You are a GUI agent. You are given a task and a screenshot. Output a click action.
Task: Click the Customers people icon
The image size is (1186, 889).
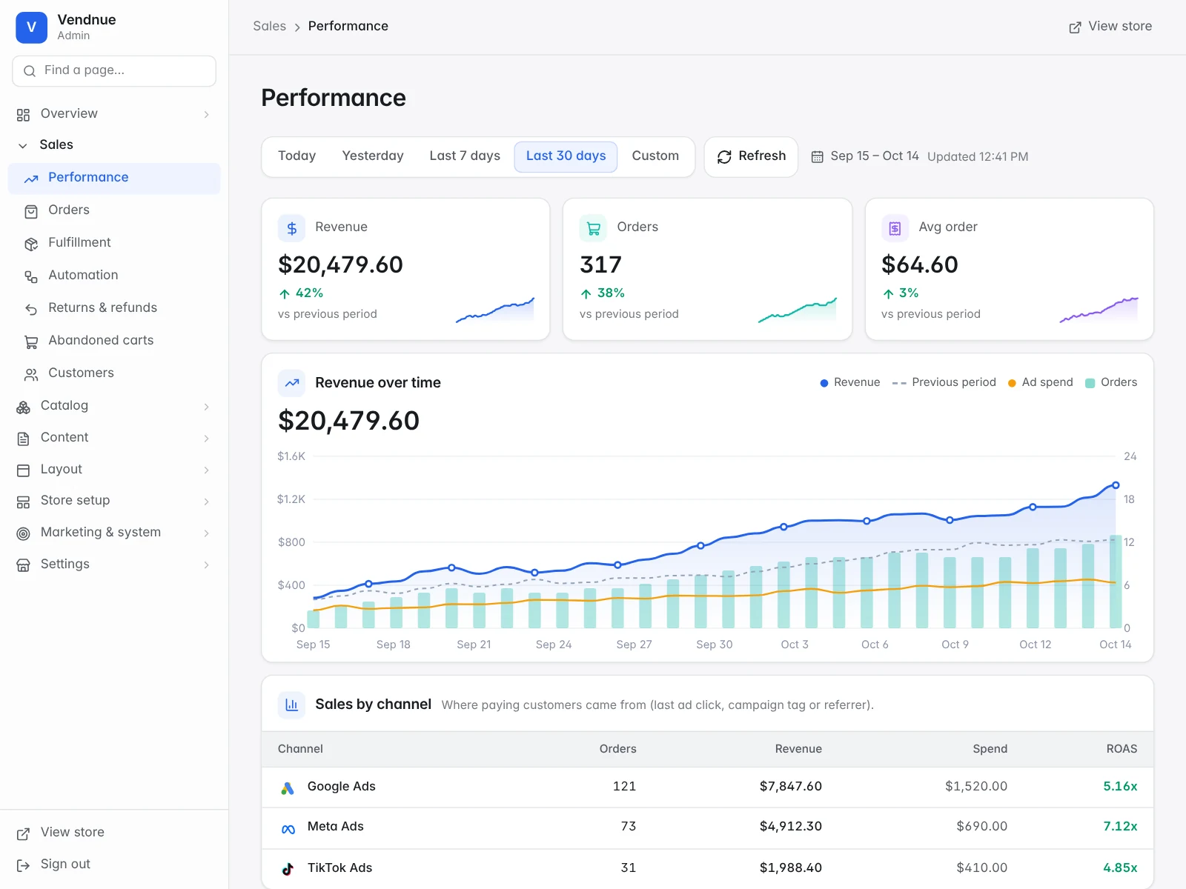(x=31, y=374)
